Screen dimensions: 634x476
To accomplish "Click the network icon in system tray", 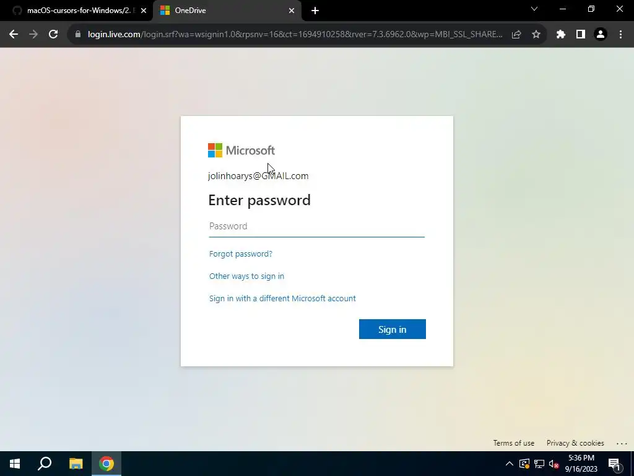I will click(539, 464).
